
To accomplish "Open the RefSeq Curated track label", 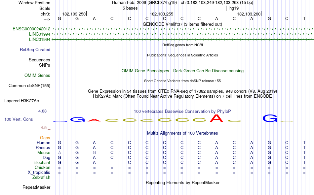I will click(x=35, y=49).
